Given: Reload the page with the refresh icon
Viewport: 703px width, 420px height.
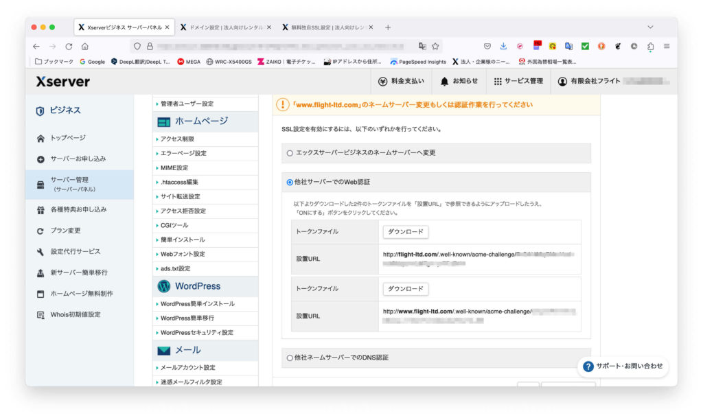Looking at the screenshot, I should (69, 46).
